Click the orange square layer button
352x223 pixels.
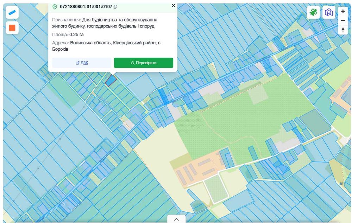pos(12,28)
